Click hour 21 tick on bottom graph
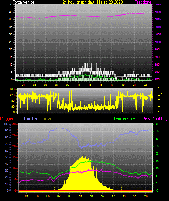Image resolution: width=169 pixels, height=201 pixels. click(135, 196)
